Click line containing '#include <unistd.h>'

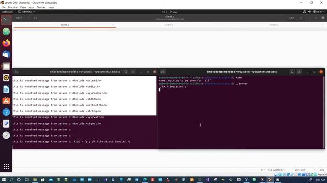pos(57,80)
